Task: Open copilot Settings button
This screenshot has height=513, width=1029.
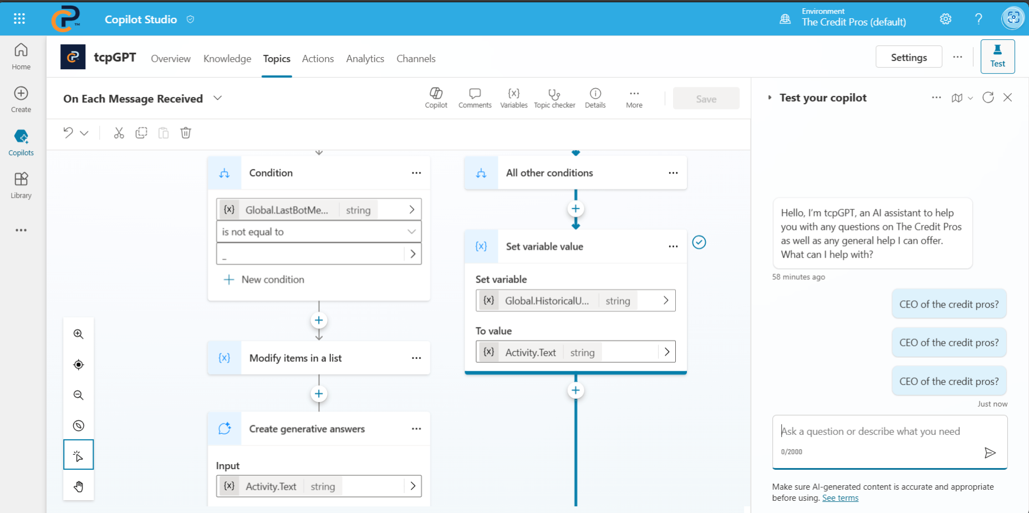Action: (909, 57)
